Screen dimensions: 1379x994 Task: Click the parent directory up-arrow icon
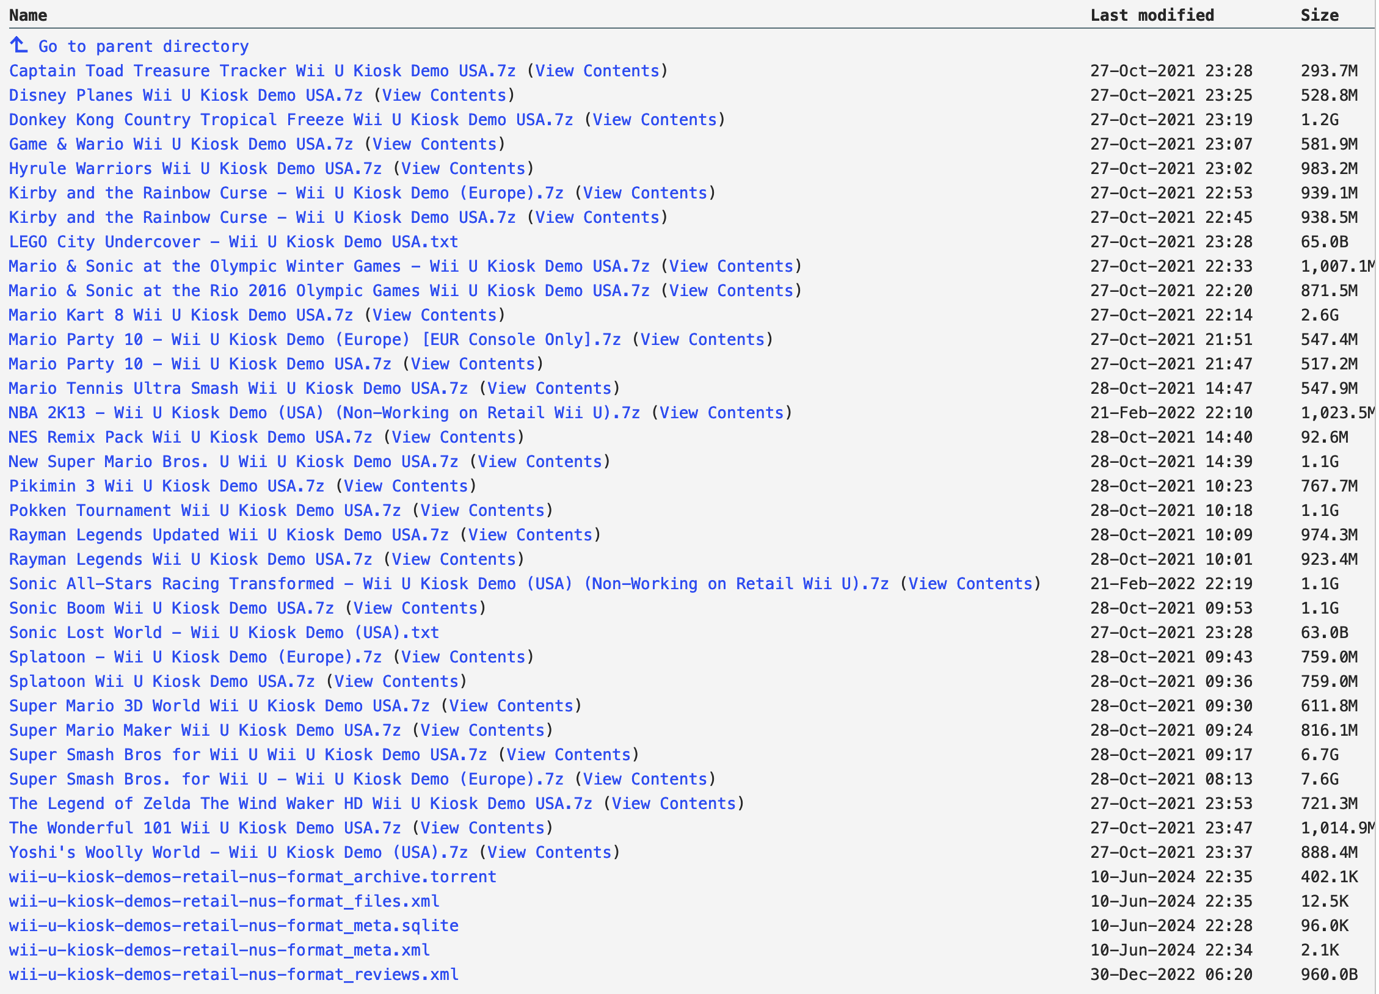[x=18, y=45]
